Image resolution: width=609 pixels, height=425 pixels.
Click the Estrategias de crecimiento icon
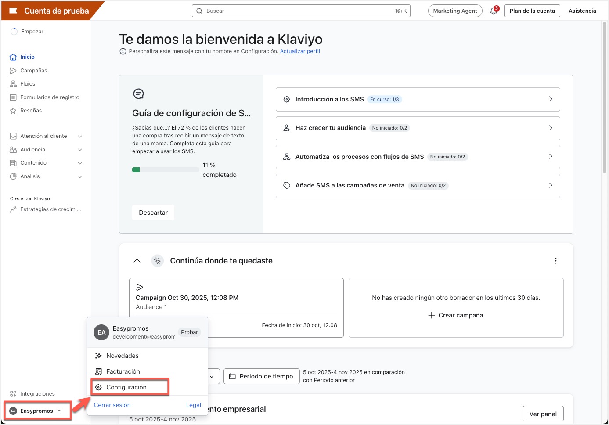(13, 209)
